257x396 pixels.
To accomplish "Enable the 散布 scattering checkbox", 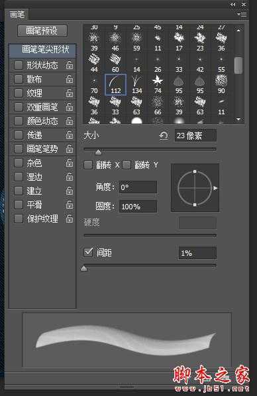I will point(19,79).
